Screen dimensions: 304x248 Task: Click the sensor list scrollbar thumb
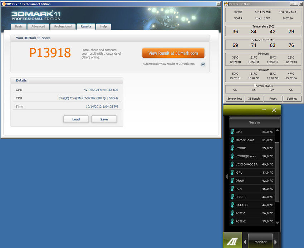[278, 172]
